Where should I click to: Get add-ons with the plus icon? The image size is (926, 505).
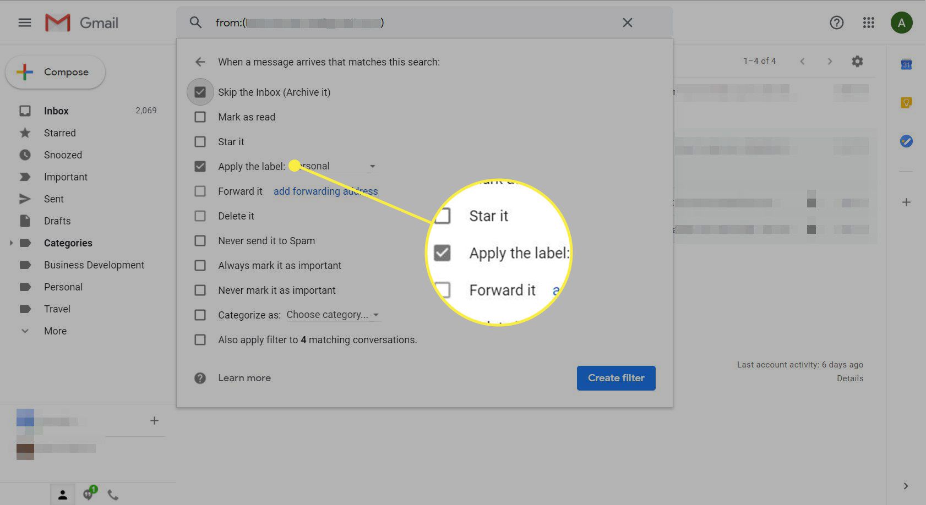(x=906, y=202)
